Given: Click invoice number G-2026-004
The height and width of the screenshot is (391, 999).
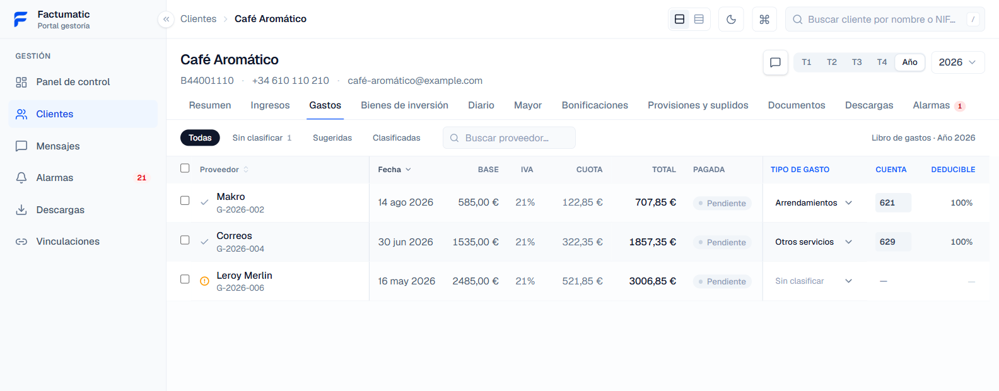Looking at the screenshot, I should (x=240, y=249).
